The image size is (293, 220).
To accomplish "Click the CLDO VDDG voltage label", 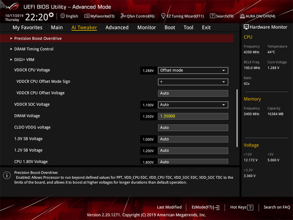I will 32,128.
